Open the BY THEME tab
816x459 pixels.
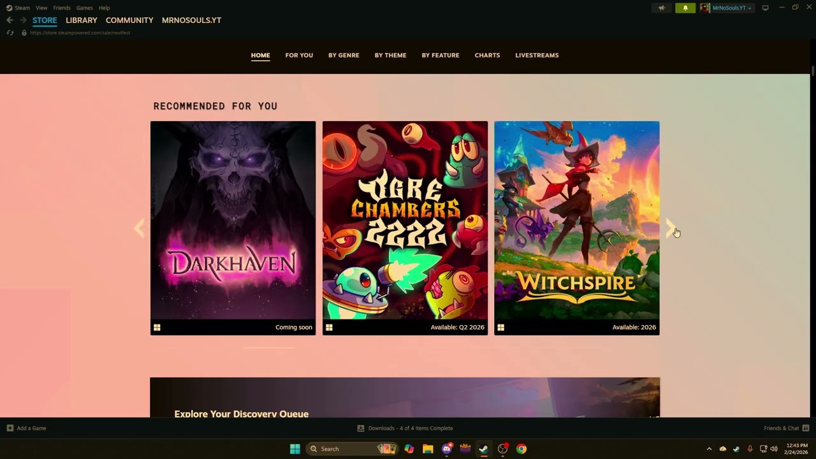pos(390,55)
